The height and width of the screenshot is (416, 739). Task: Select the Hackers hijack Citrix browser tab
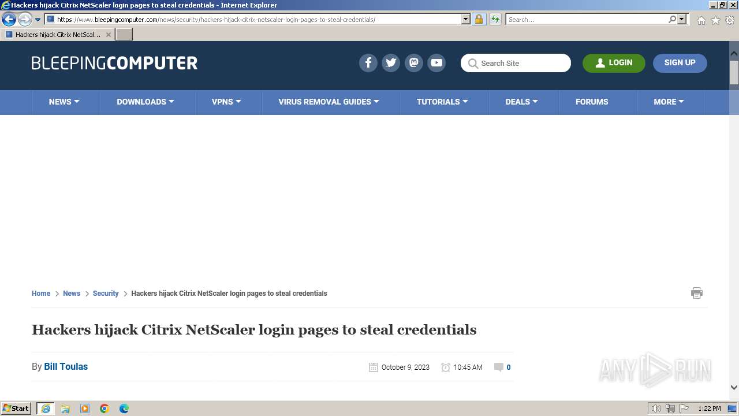(x=58, y=35)
